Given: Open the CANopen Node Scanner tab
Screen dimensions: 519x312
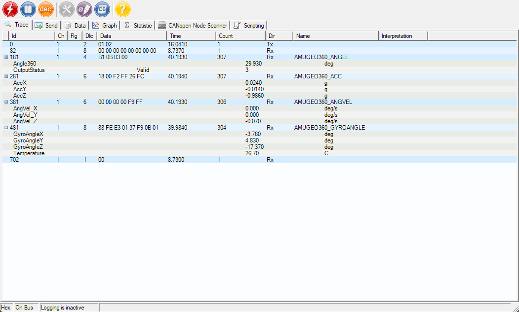Looking at the screenshot, I should [x=193, y=26].
